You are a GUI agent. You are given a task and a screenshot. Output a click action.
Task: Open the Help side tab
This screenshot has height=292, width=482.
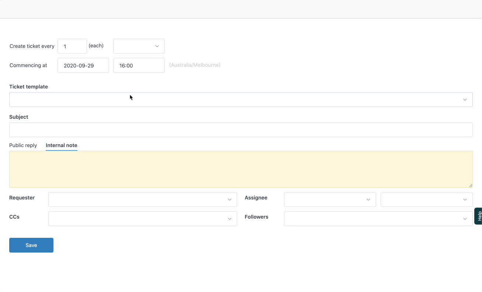coord(478,216)
